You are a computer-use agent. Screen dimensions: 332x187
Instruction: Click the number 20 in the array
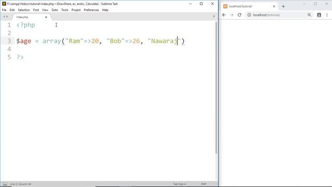coord(95,41)
